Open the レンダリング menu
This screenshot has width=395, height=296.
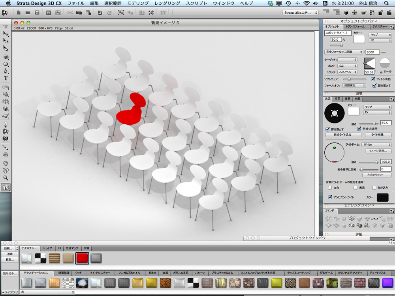click(x=167, y=3)
